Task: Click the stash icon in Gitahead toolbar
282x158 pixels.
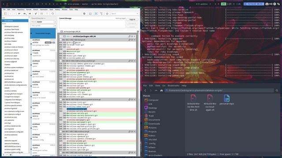Action: [x=41, y=14]
